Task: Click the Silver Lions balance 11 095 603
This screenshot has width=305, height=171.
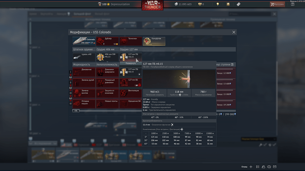Action: tap(183, 4)
